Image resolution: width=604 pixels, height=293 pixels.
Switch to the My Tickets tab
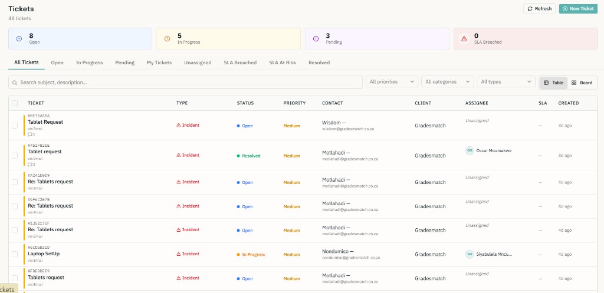point(159,62)
